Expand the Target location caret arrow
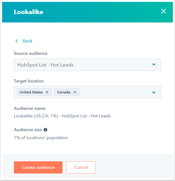The height and width of the screenshot is (181, 175). (154, 93)
